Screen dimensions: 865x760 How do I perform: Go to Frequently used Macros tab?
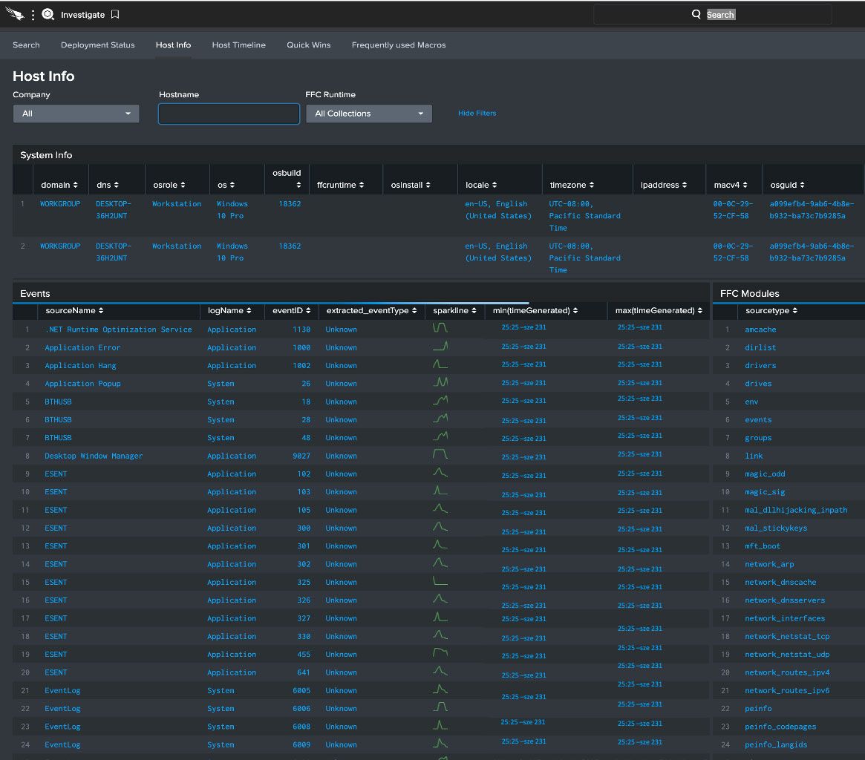click(399, 45)
